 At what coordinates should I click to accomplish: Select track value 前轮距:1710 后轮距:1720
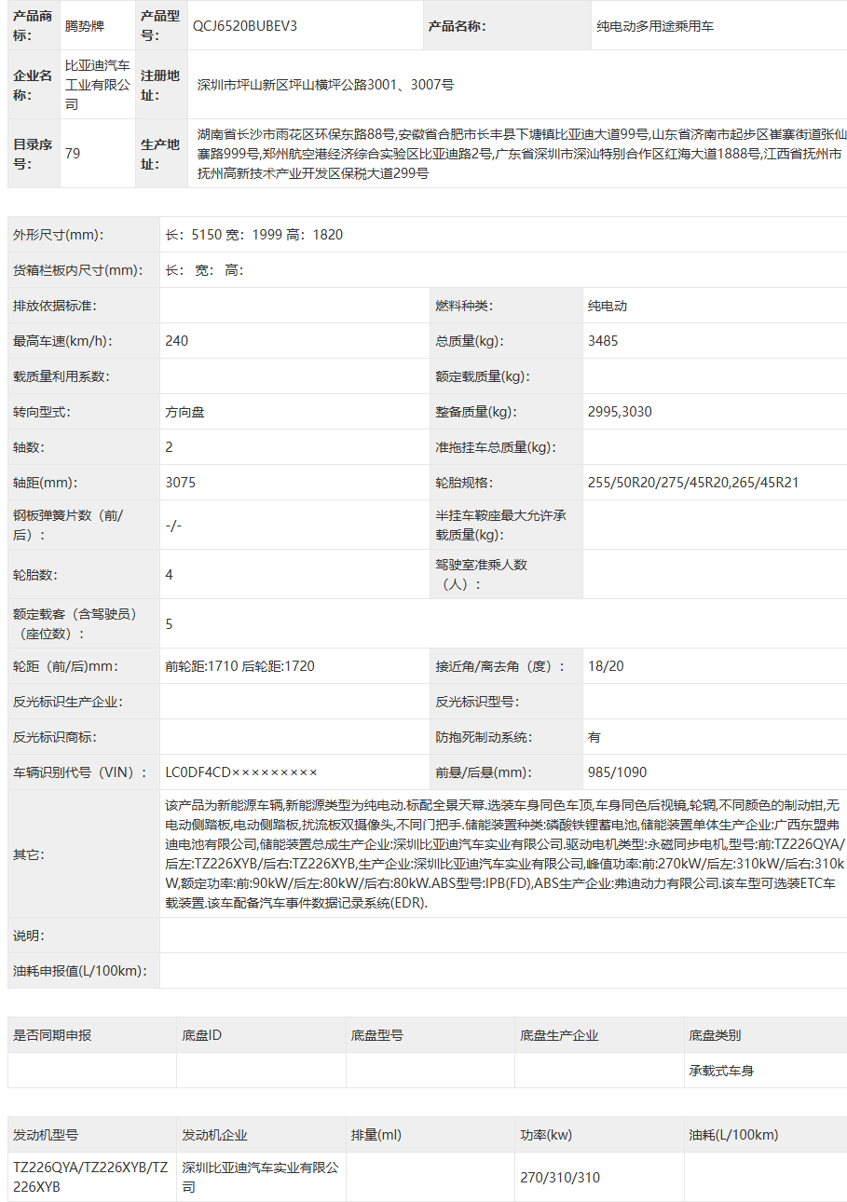(240, 666)
